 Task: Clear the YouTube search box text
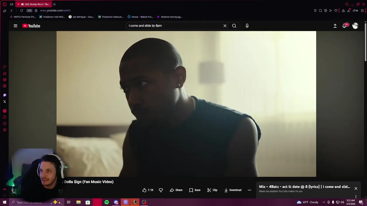[225, 26]
